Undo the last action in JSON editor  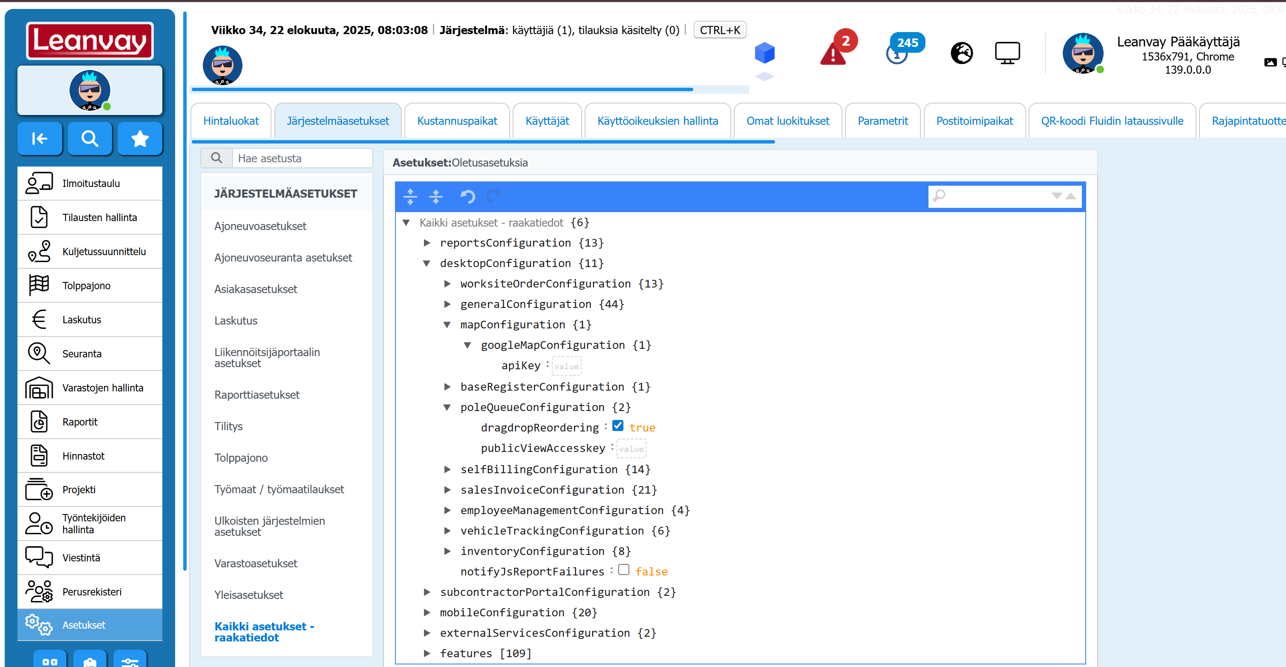tap(467, 196)
